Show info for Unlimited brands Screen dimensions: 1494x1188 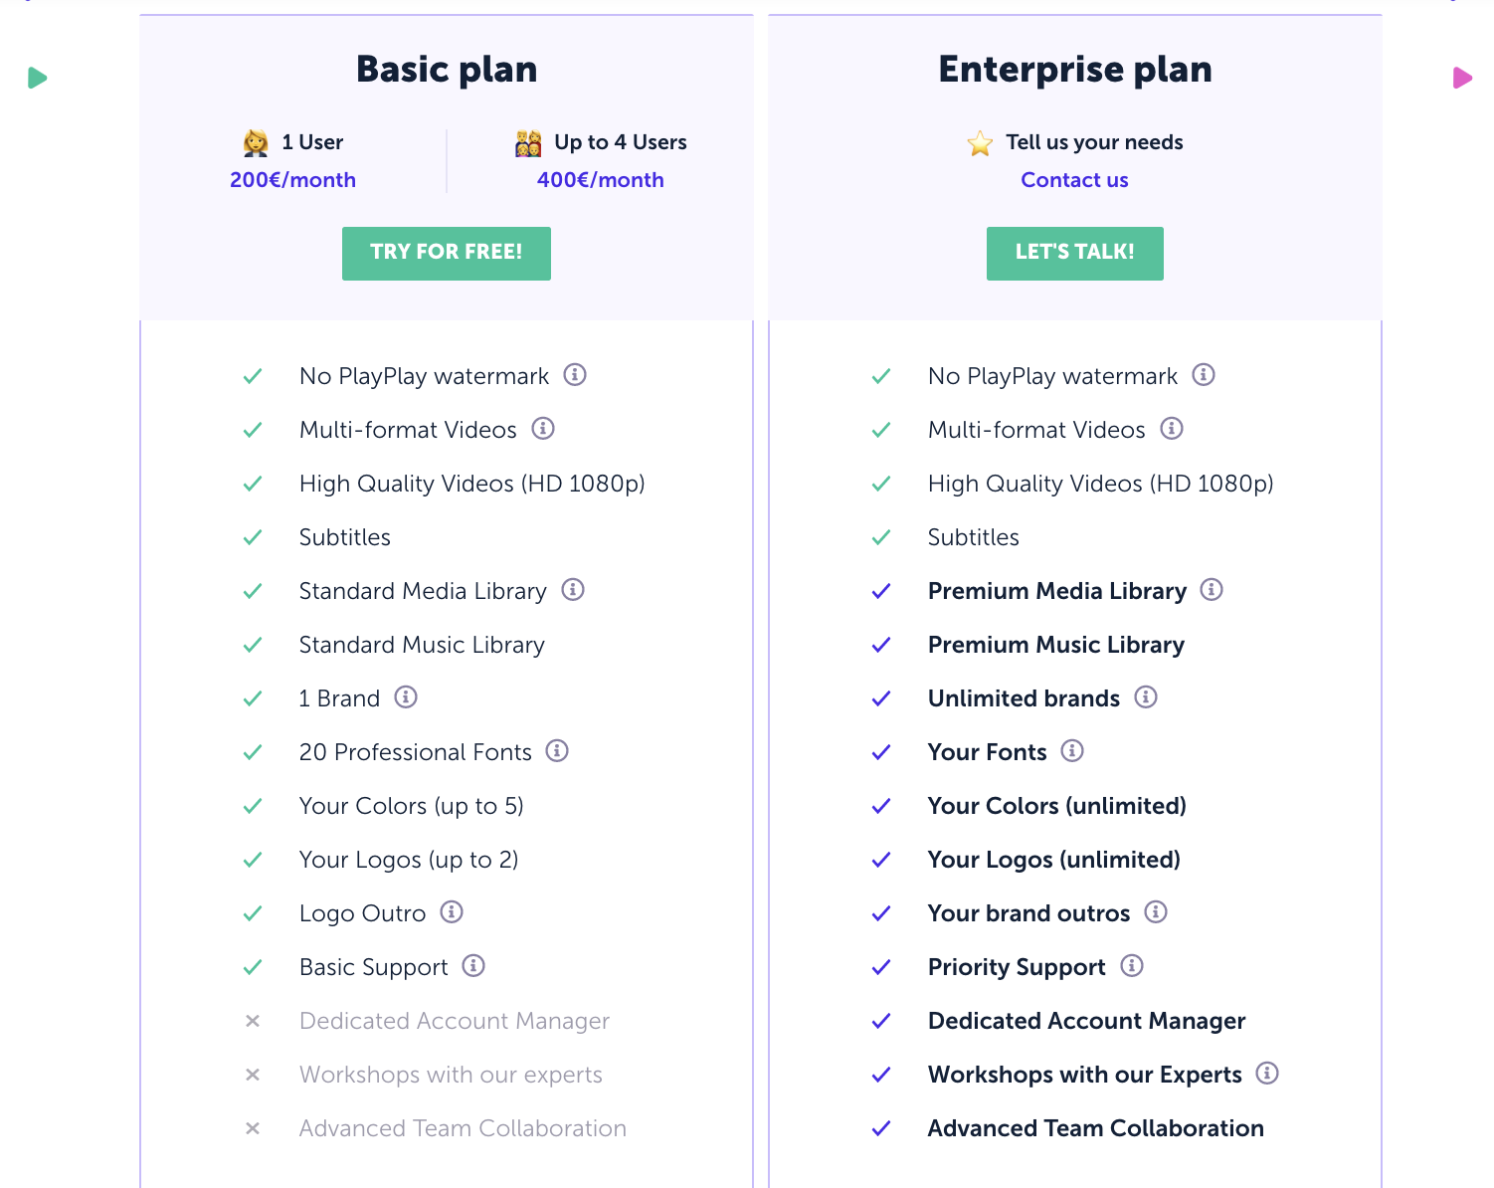tap(1146, 697)
